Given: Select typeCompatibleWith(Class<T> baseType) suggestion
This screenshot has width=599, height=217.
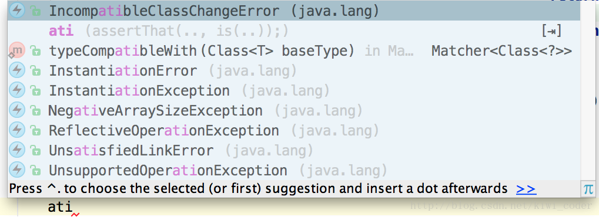Looking at the screenshot, I should [294, 50].
